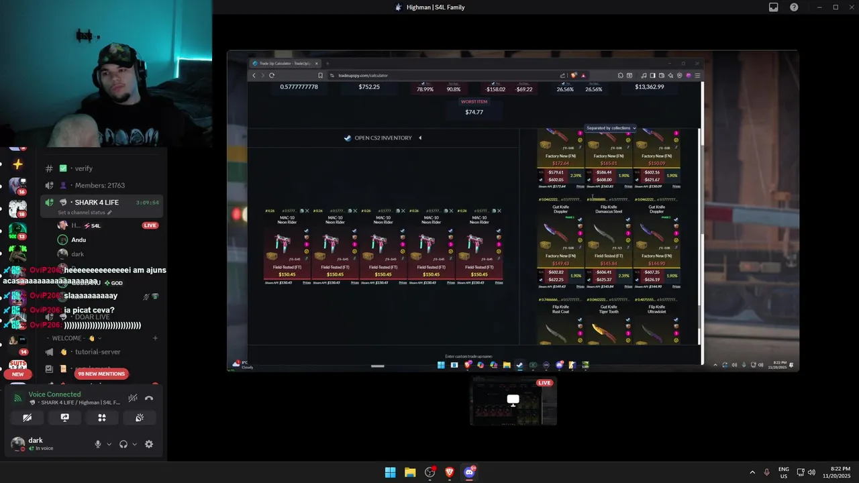Toggle checkbox beside -$602.05 price
The image size is (859, 483).
point(541,180)
